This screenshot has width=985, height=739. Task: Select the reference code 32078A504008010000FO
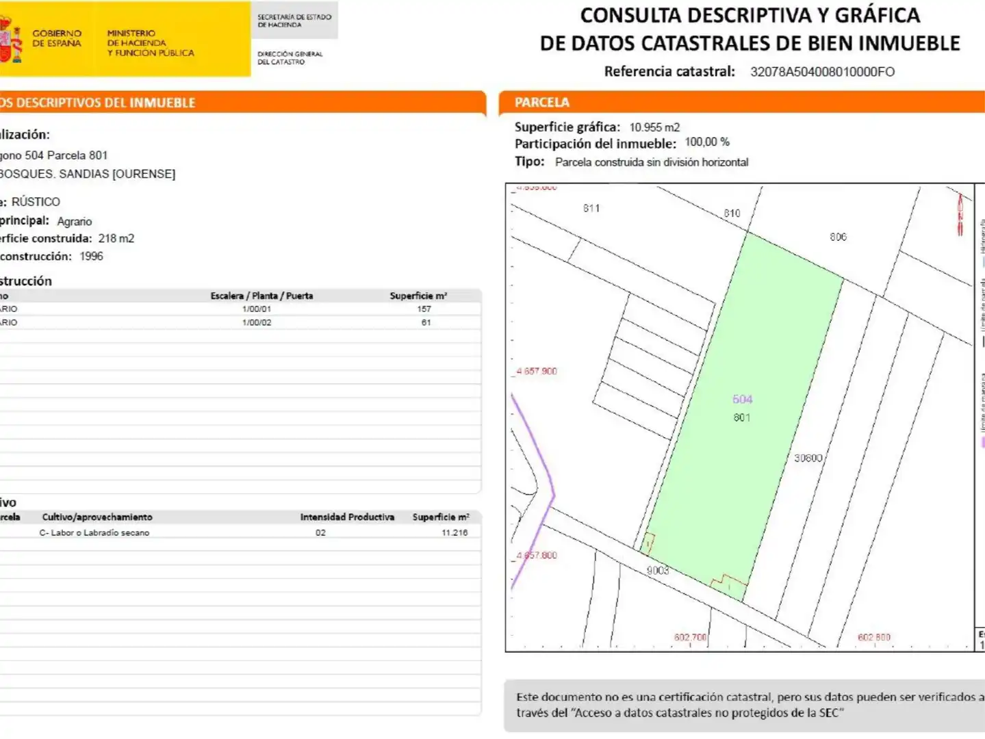822,72
